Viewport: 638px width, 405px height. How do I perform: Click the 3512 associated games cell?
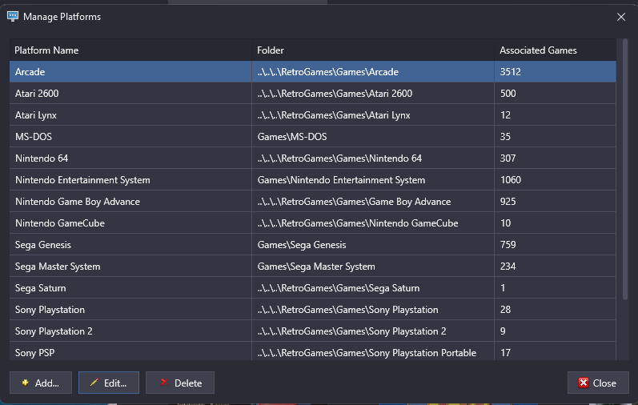(x=555, y=72)
